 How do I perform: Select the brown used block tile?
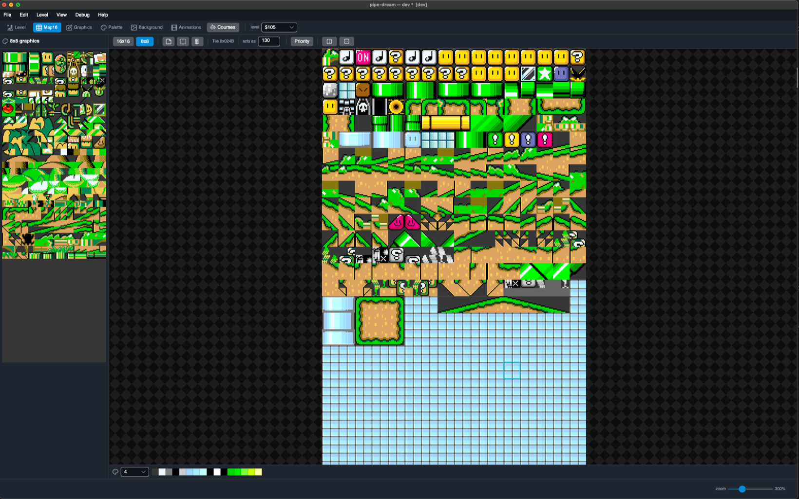point(363,90)
